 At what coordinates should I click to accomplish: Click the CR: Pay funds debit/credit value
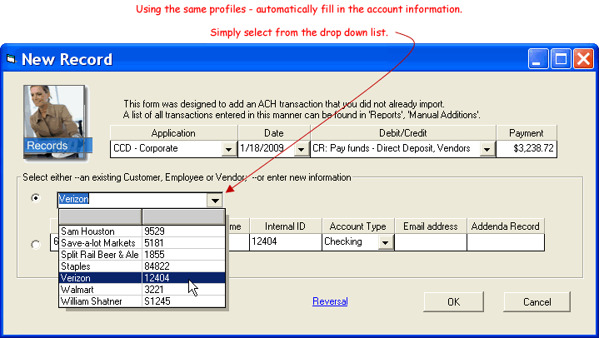pyautogui.click(x=392, y=148)
